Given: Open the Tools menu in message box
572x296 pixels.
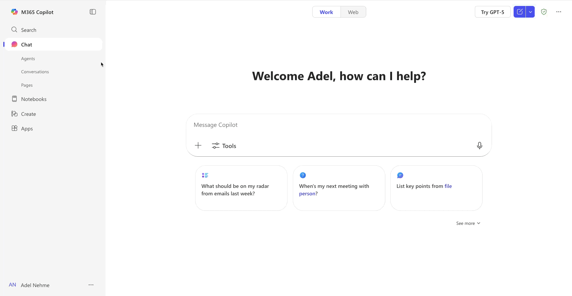Looking at the screenshot, I should (224, 146).
